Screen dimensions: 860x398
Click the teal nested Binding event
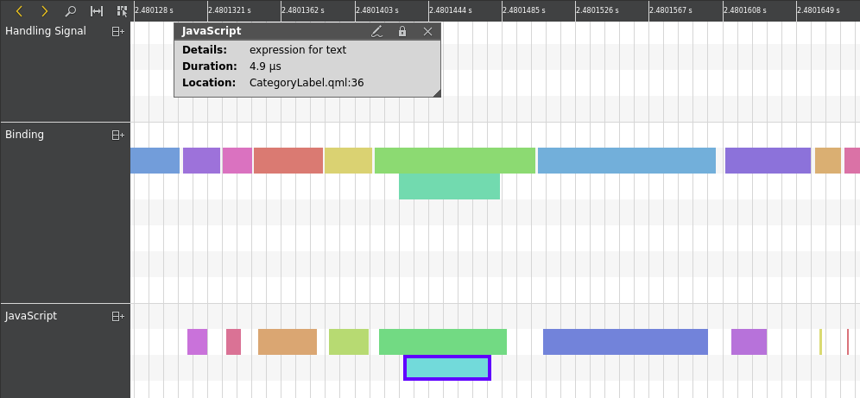tap(449, 186)
